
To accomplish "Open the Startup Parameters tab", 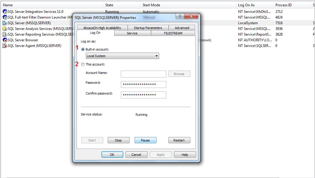I will [x=148, y=28].
